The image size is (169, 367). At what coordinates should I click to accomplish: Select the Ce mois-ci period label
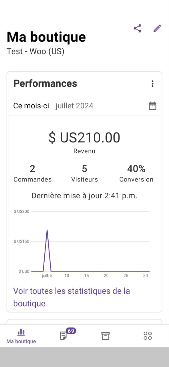point(31,106)
